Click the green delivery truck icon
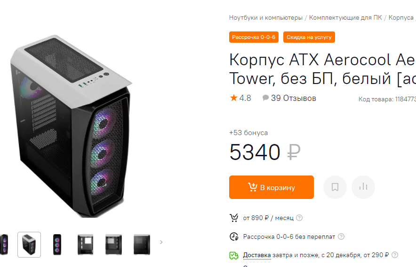 pos(234,255)
